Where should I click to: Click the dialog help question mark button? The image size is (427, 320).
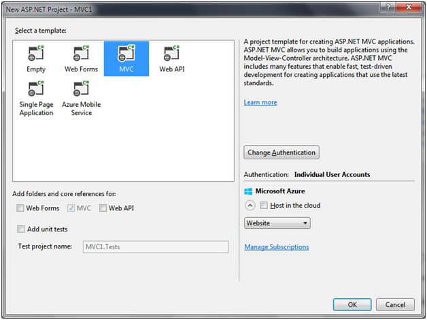(388, 7)
